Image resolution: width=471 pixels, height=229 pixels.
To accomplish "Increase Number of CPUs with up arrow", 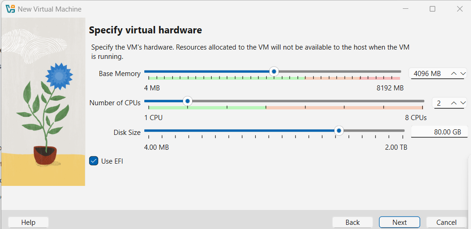I will pos(454,103).
